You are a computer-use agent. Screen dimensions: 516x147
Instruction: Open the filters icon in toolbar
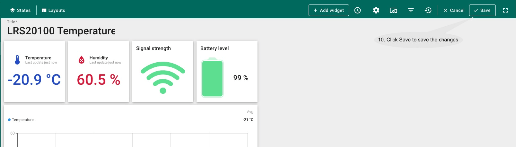click(x=411, y=10)
